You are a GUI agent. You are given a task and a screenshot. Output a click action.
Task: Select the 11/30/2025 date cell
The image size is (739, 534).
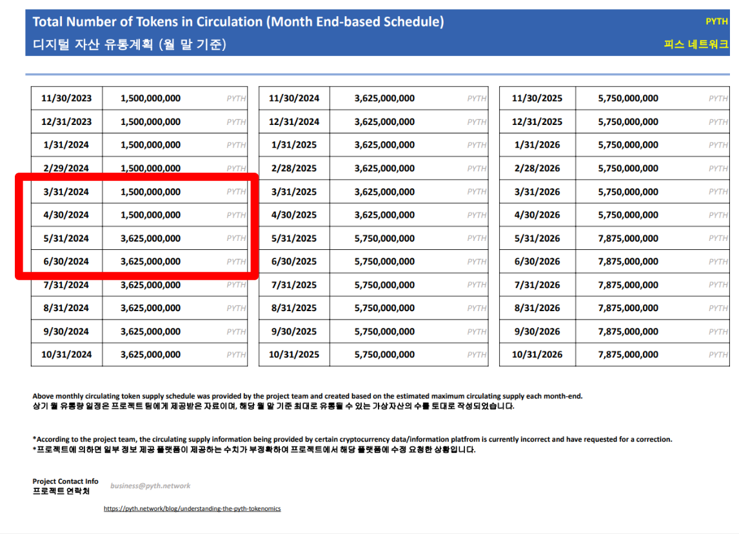[537, 99]
